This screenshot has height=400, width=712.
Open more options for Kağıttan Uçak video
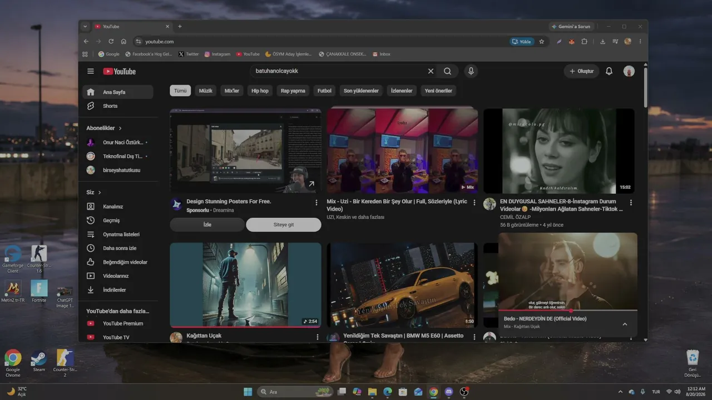point(318,337)
